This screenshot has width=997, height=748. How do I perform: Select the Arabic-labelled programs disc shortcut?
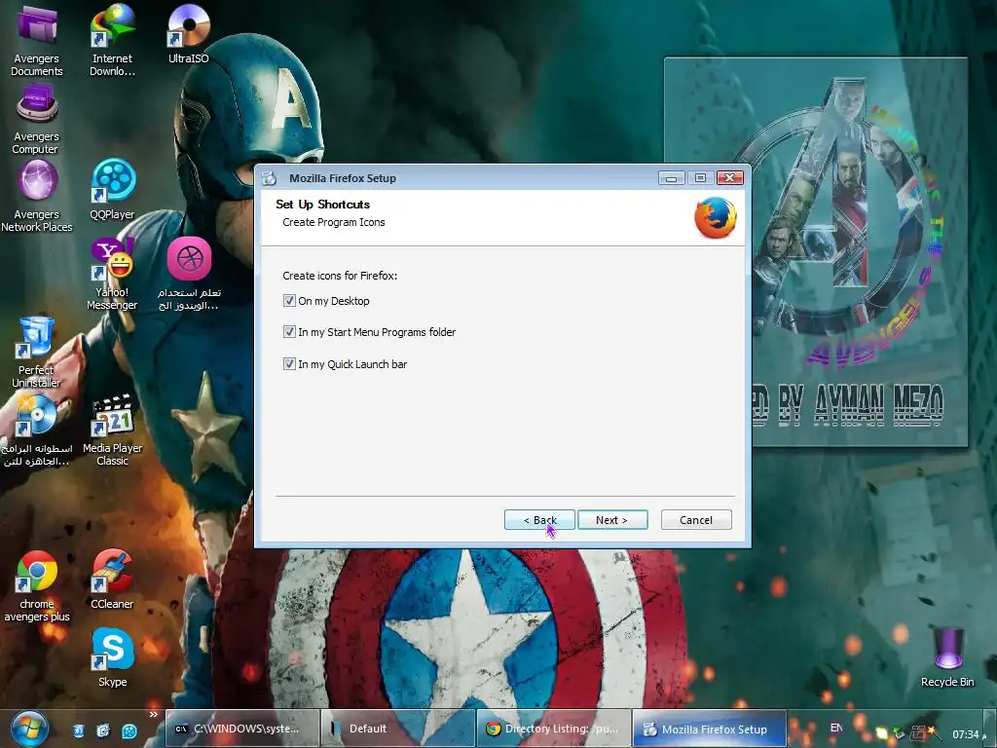(x=36, y=430)
